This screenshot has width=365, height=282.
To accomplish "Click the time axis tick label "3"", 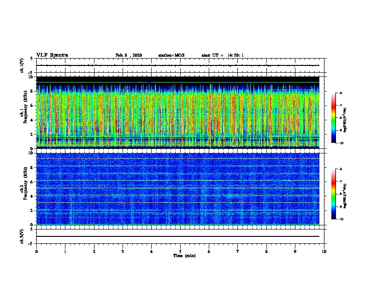I will (123, 251).
